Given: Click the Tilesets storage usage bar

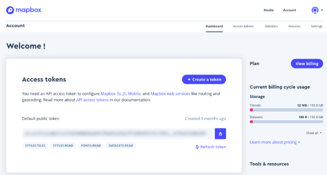Looking at the screenshot, I should coord(286,110).
